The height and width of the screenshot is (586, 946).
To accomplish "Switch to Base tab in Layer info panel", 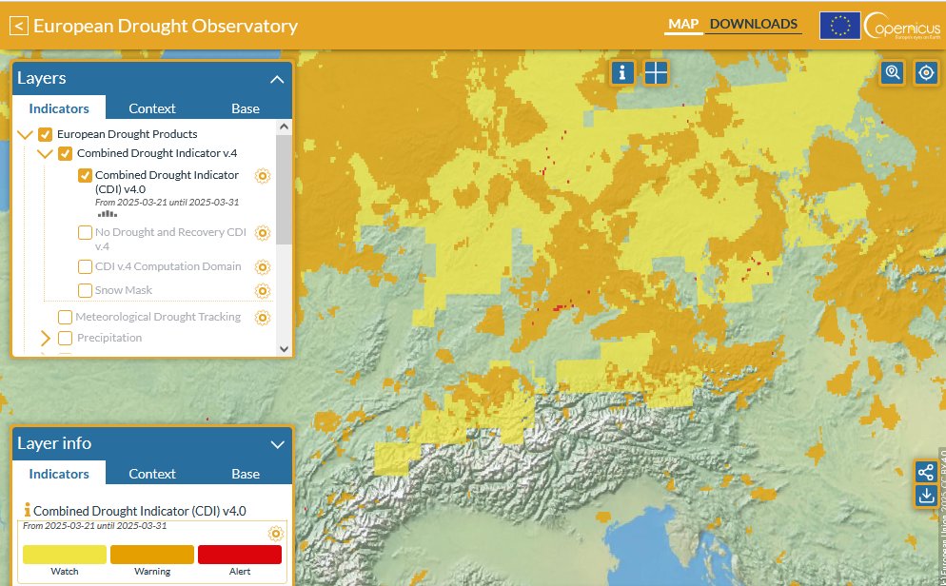I will click(x=246, y=474).
